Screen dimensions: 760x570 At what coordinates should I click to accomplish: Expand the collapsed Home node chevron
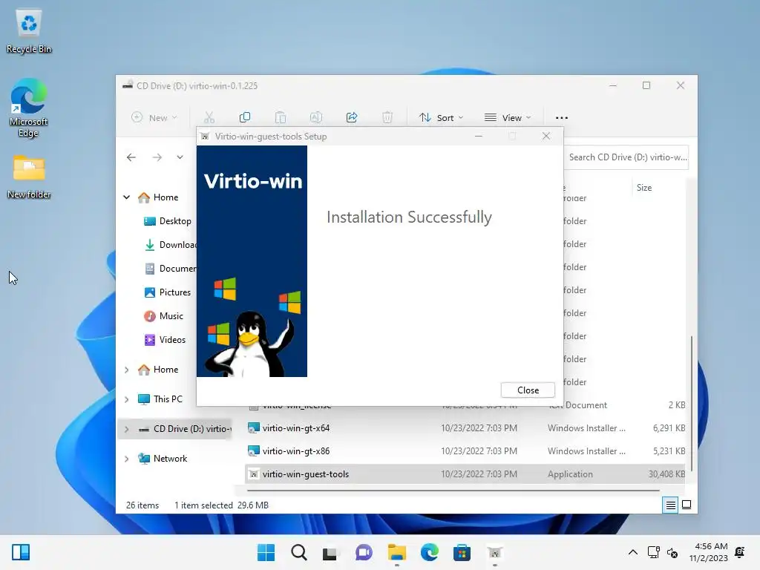pyautogui.click(x=126, y=370)
